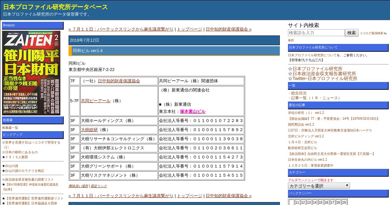Click the date bar 2018年7月12日
The height and width of the screenshot is (205, 390).
click(174, 40)
